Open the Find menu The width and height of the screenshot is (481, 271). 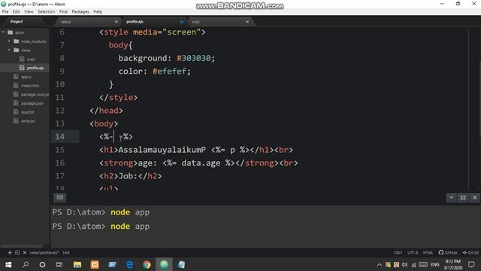63,12
